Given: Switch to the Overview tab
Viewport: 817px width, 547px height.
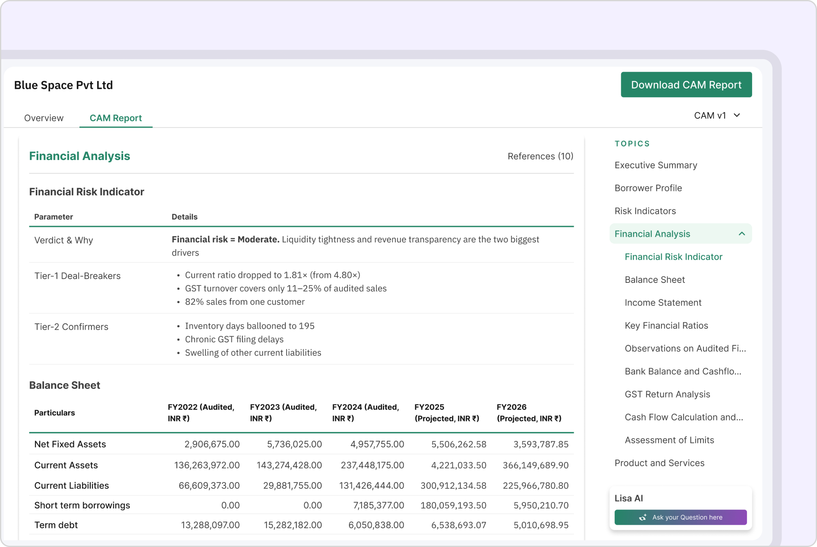Looking at the screenshot, I should [x=44, y=118].
